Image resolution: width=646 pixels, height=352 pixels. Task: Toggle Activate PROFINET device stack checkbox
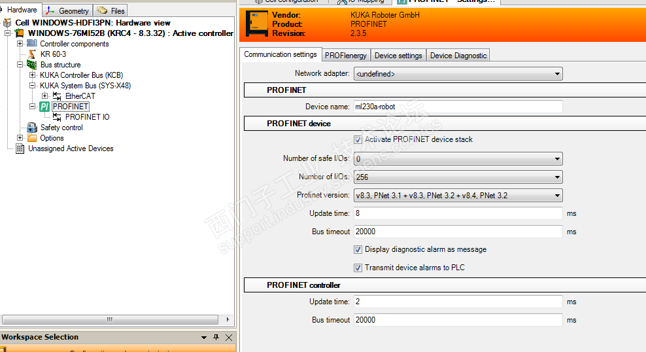[358, 140]
